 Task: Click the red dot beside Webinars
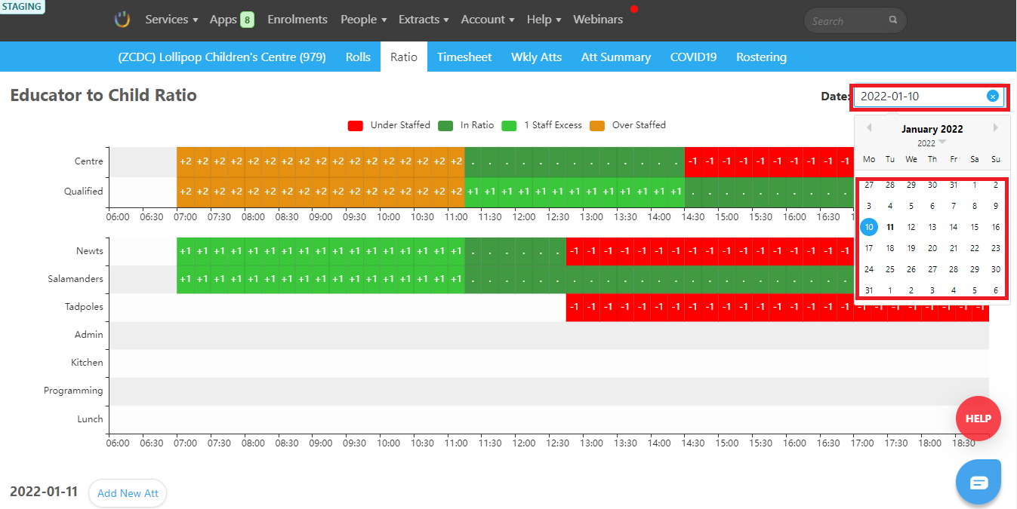(x=634, y=9)
